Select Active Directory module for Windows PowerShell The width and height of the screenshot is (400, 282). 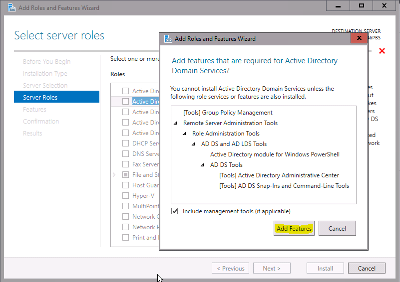pyautogui.click(x=275, y=154)
